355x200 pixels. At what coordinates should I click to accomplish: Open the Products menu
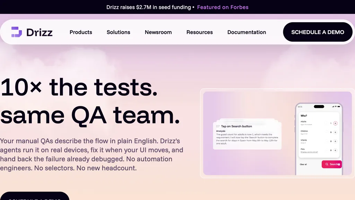tap(81, 32)
